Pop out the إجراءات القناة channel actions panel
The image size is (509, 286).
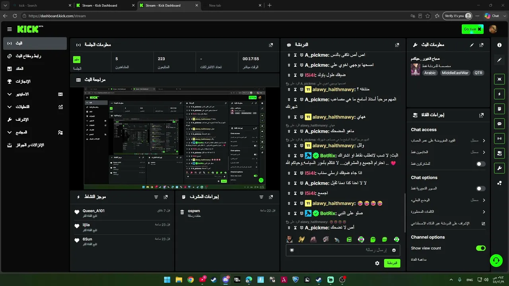click(482, 115)
